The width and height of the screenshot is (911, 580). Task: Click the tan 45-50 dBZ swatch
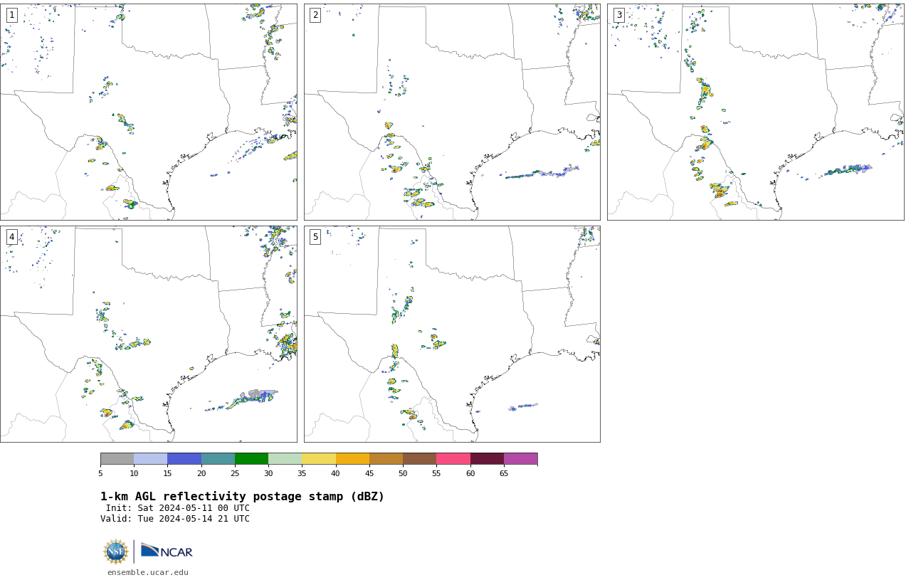click(386, 459)
